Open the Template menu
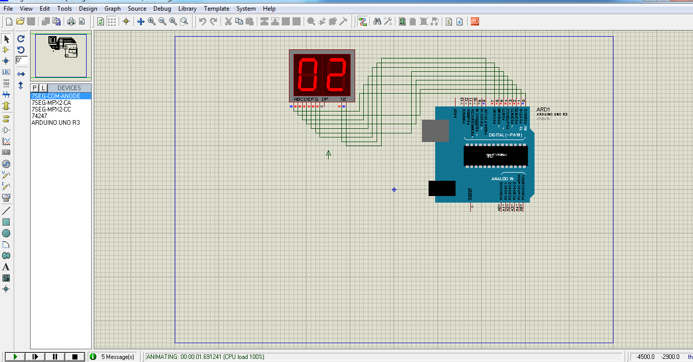693x362 pixels. [x=217, y=9]
